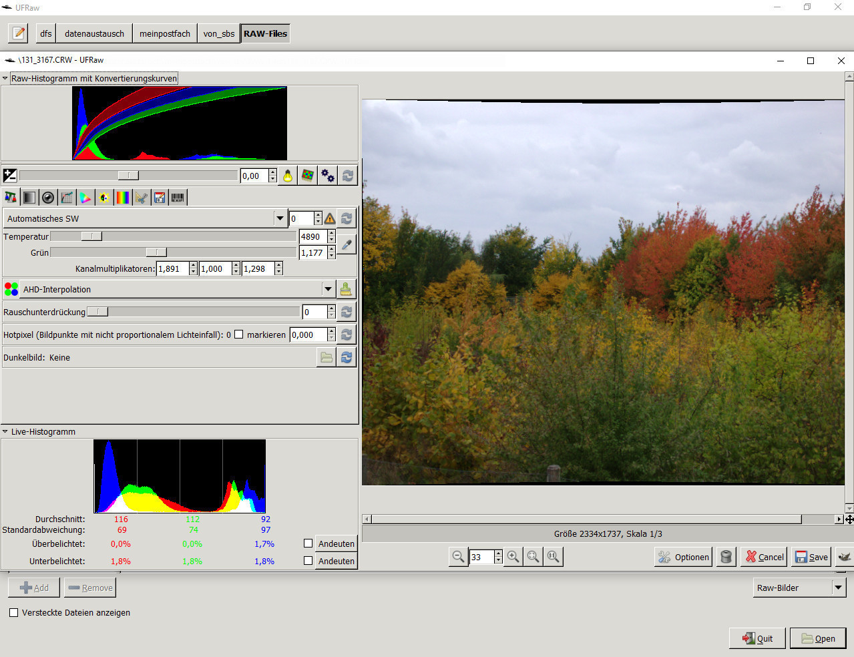
Task: Open the base curve tab icon
Action: point(67,198)
